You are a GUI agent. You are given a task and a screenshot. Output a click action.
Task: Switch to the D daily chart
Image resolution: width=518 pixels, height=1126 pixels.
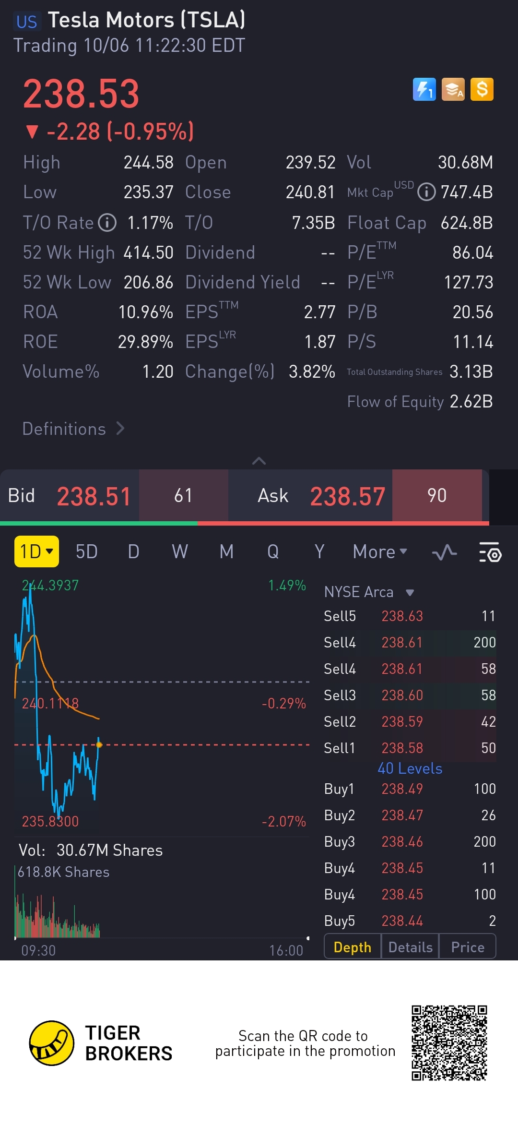click(x=133, y=552)
